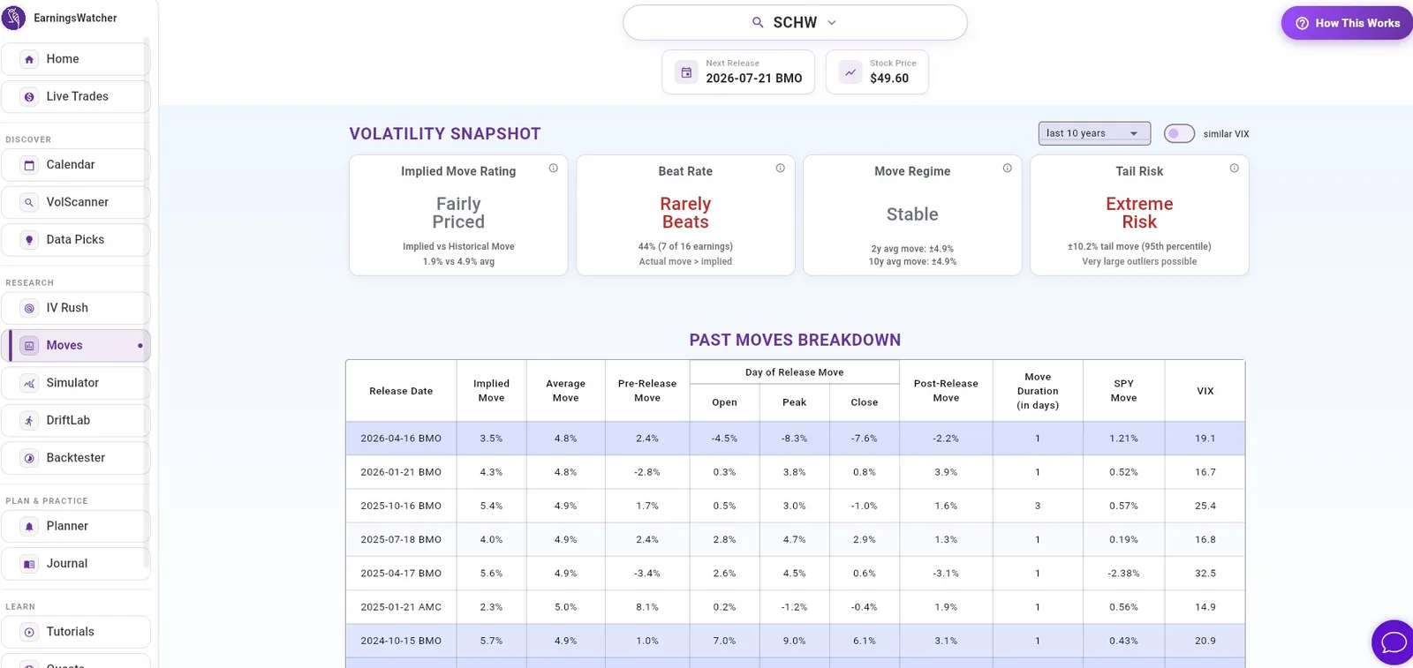Click the Release Date column header
This screenshot has width=1413, height=668.
401,391
